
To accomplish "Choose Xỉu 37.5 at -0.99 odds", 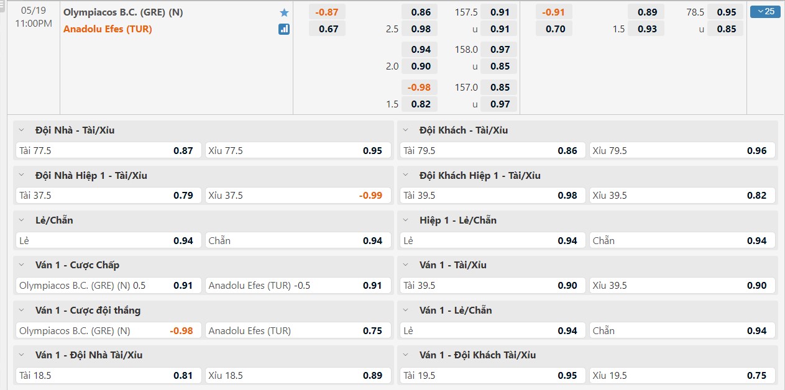I will point(298,196).
